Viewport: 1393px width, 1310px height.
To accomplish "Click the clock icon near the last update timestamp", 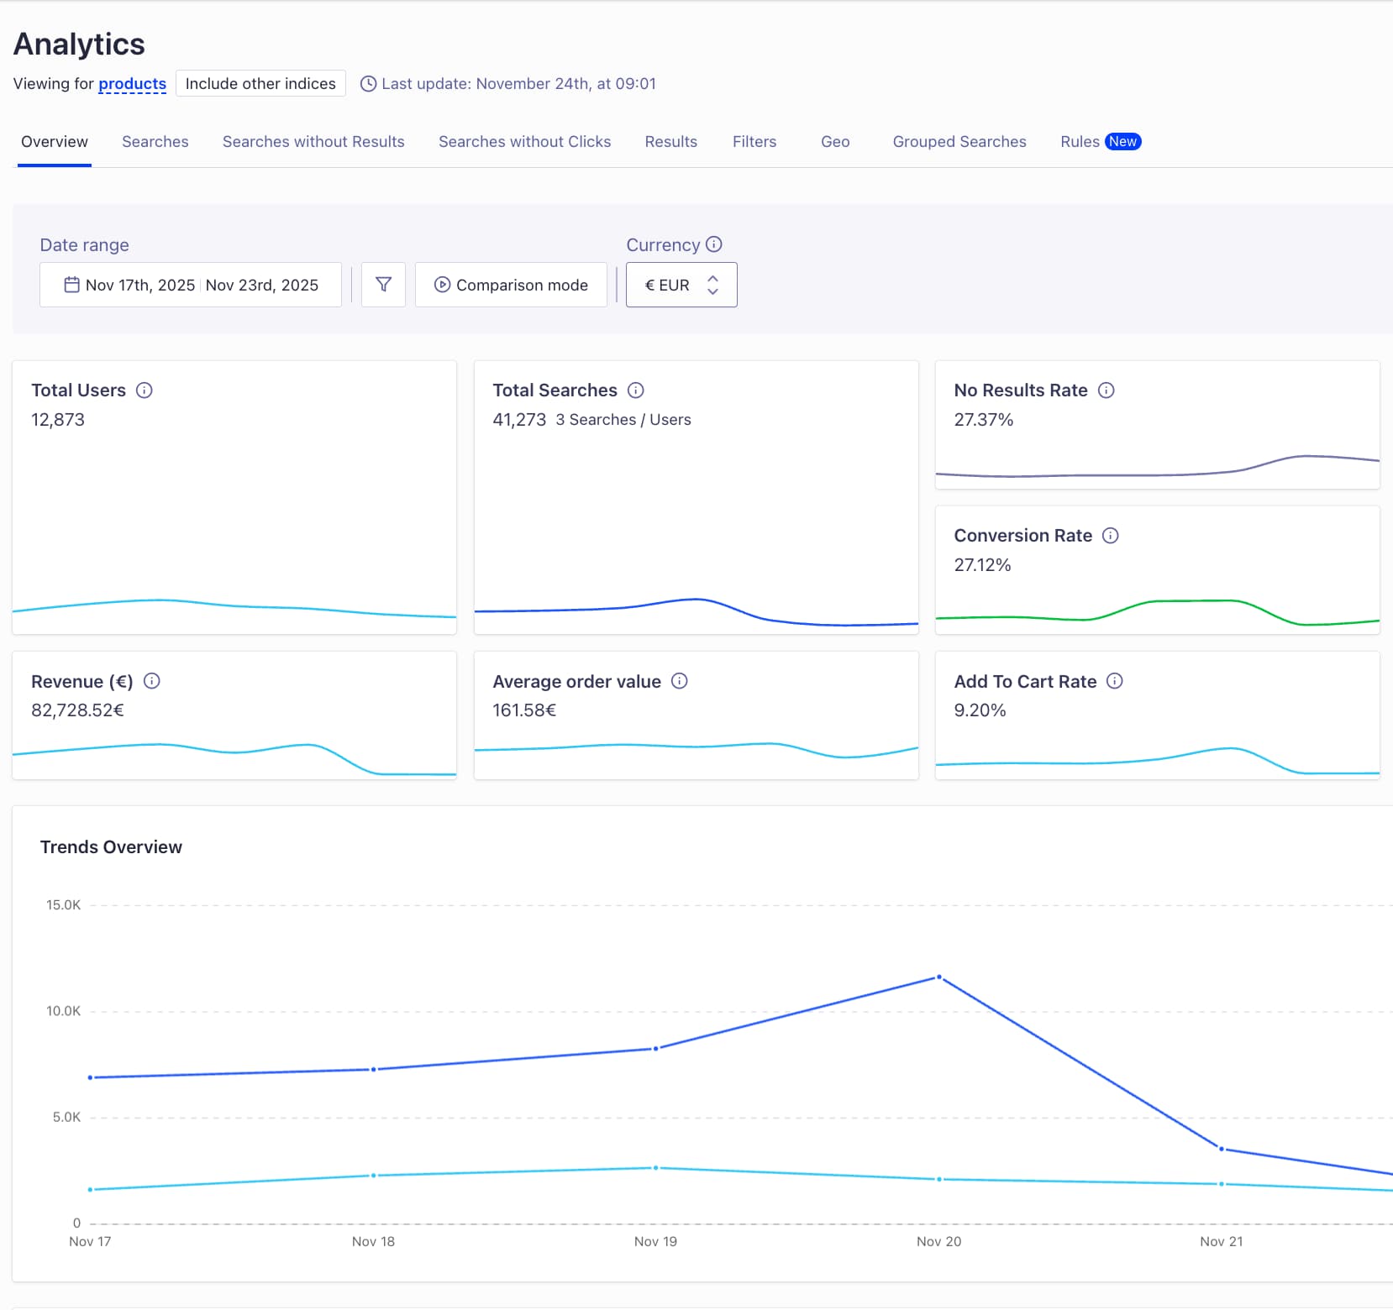I will click(x=367, y=83).
